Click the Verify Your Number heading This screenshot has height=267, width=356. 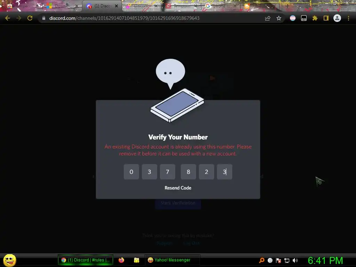pyautogui.click(x=178, y=137)
